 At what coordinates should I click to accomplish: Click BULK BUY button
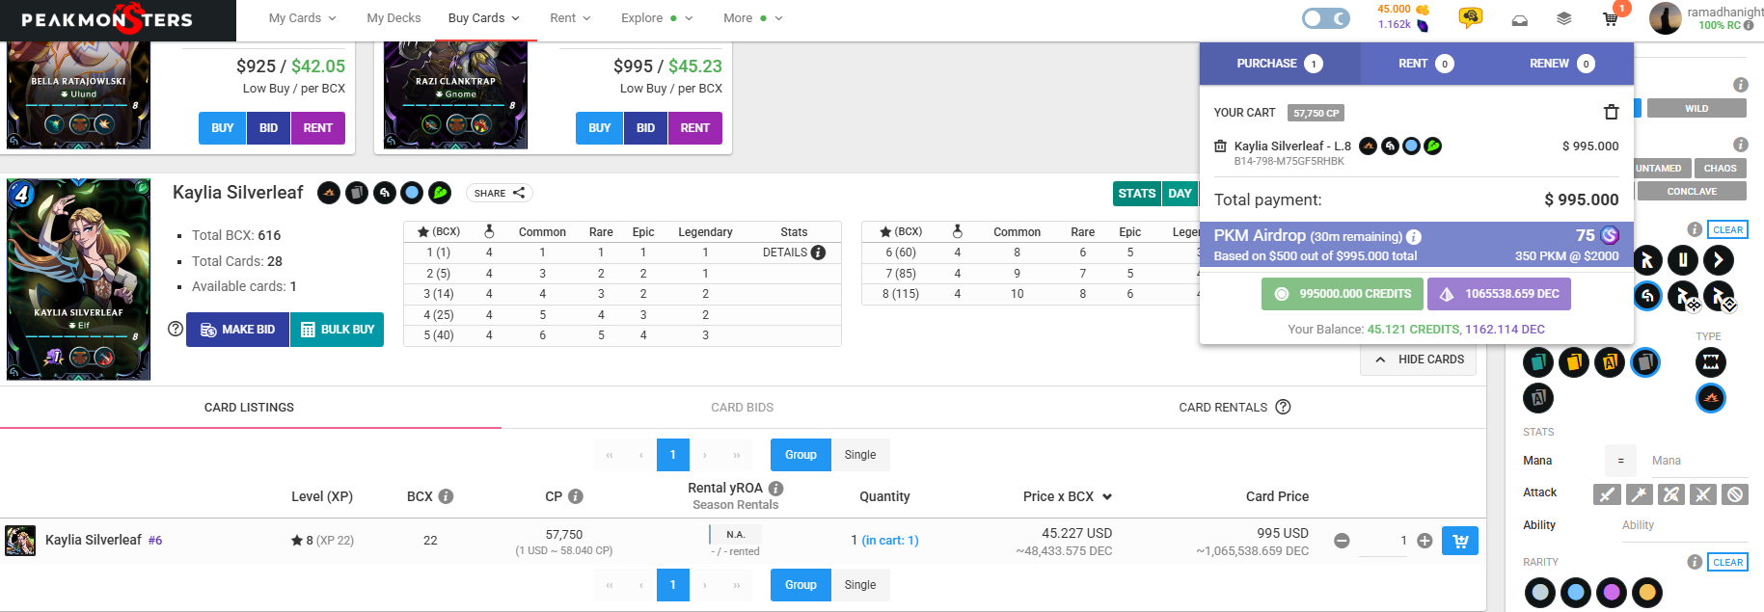pyautogui.click(x=337, y=330)
